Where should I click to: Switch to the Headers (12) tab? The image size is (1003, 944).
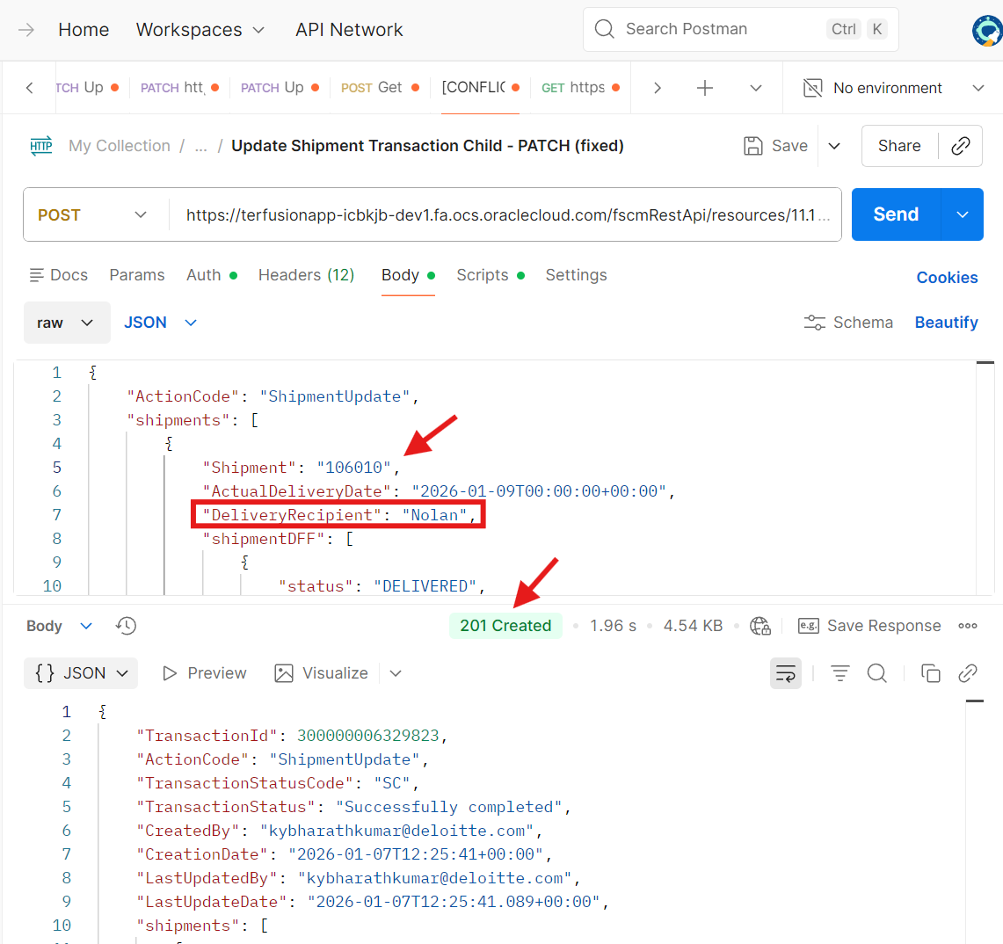coord(306,275)
